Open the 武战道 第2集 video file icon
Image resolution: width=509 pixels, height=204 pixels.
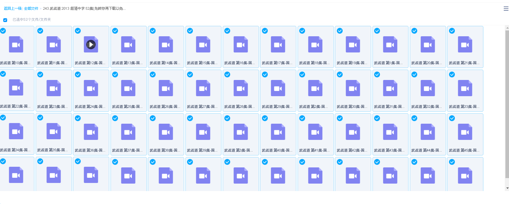(x=315, y=88)
